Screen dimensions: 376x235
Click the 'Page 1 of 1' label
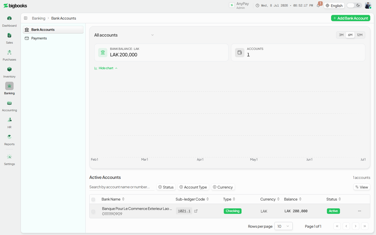click(x=313, y=226)
